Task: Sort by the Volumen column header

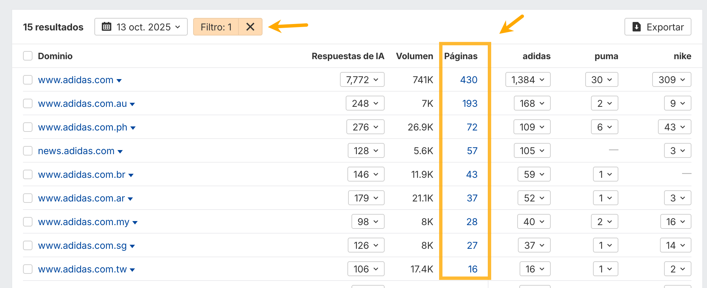Action: point(414,56)
